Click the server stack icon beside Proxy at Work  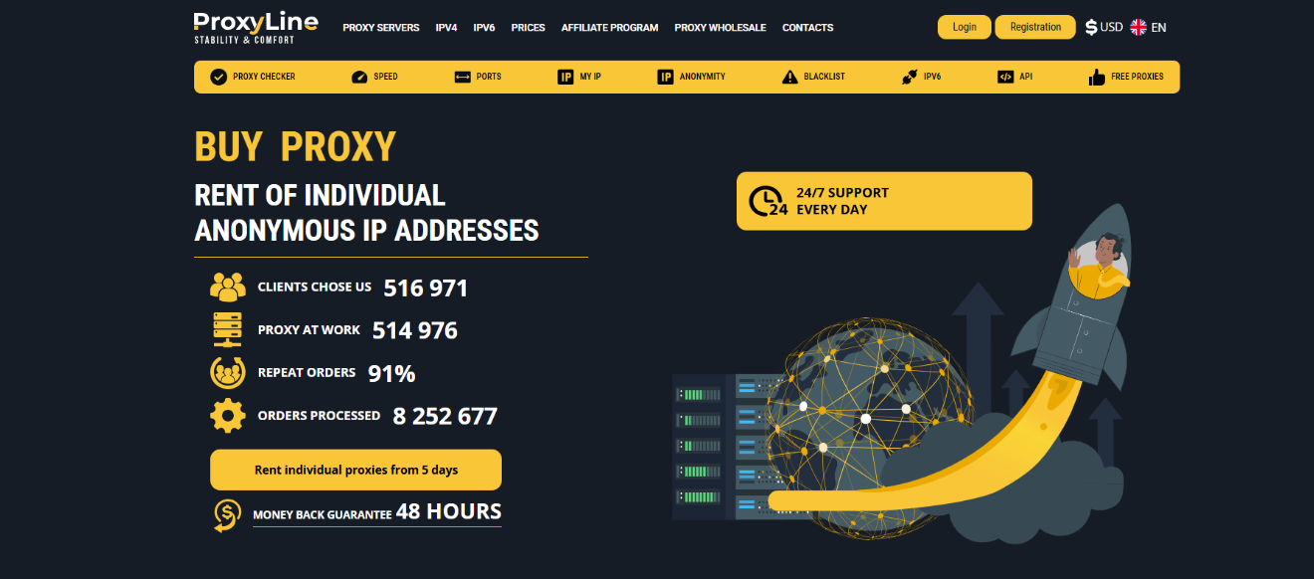pyautogui.click(x=228, y=329)
